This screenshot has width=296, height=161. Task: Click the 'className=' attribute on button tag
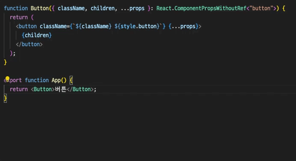click(55, 26)
